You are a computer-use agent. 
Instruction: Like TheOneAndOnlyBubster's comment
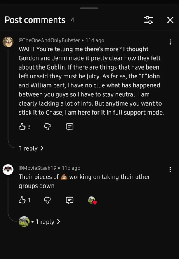click(22, 127)
